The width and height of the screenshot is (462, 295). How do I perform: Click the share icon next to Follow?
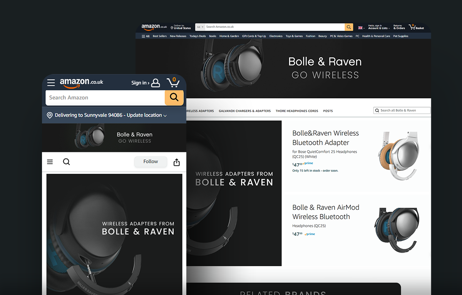click(x=177, y=162)
